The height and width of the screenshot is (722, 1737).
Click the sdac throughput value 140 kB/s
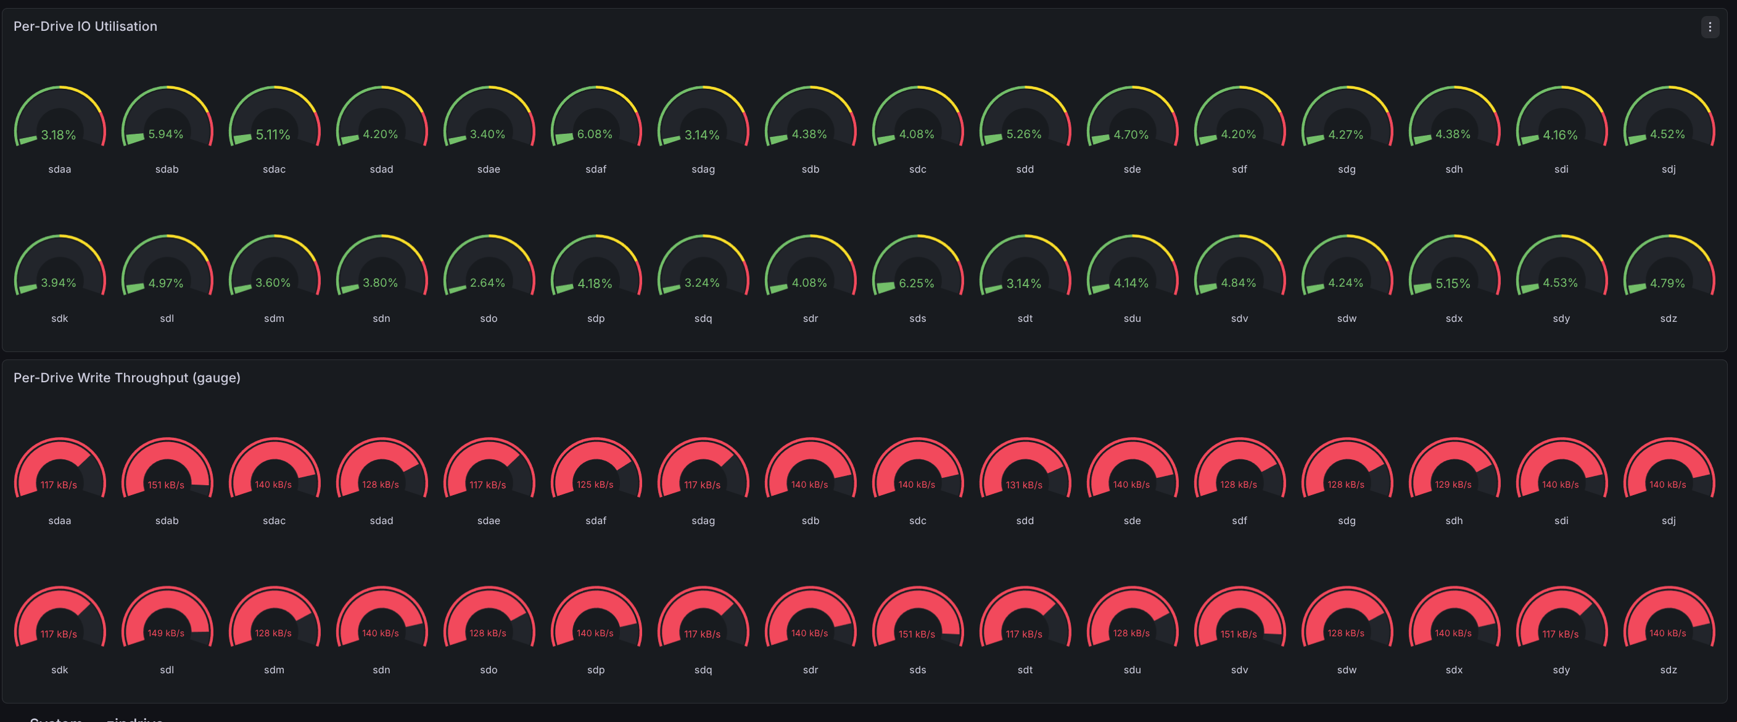click(273, 484)
